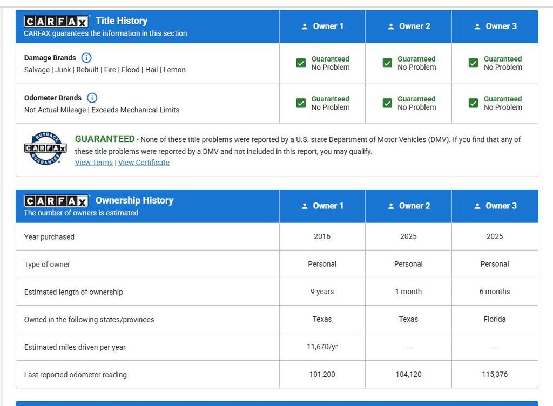Click Owner 2 state Texas
The width and height of the screenshot is (553, 406).
(408, 319)
